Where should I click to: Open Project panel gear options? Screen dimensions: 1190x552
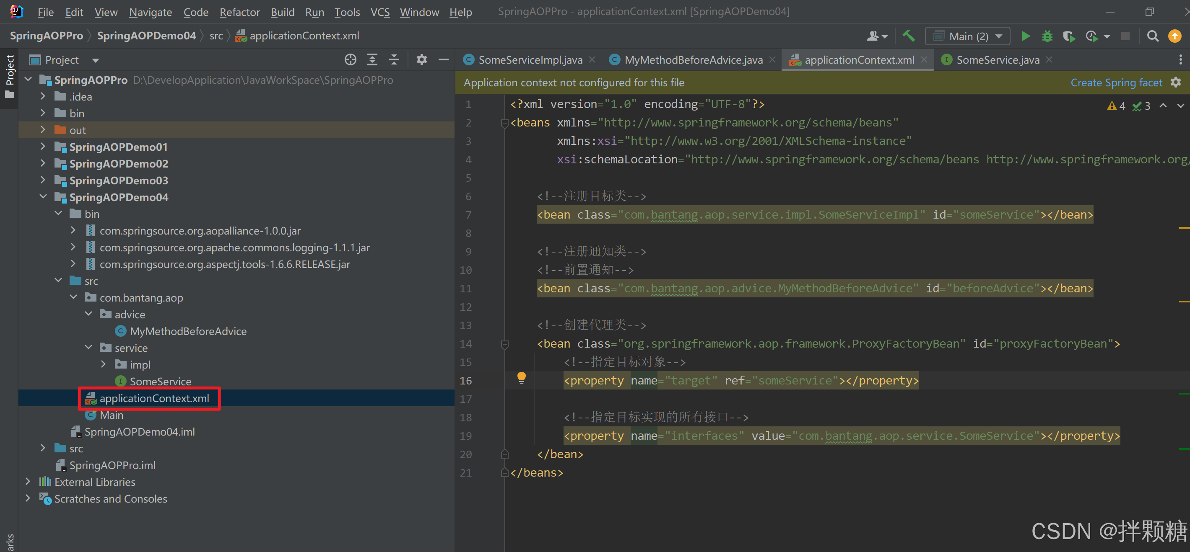tap(421, 59)
